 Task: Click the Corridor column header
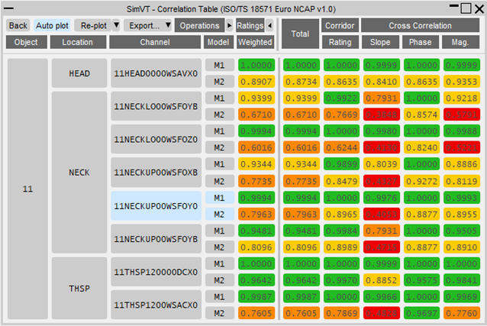point(340,25)
